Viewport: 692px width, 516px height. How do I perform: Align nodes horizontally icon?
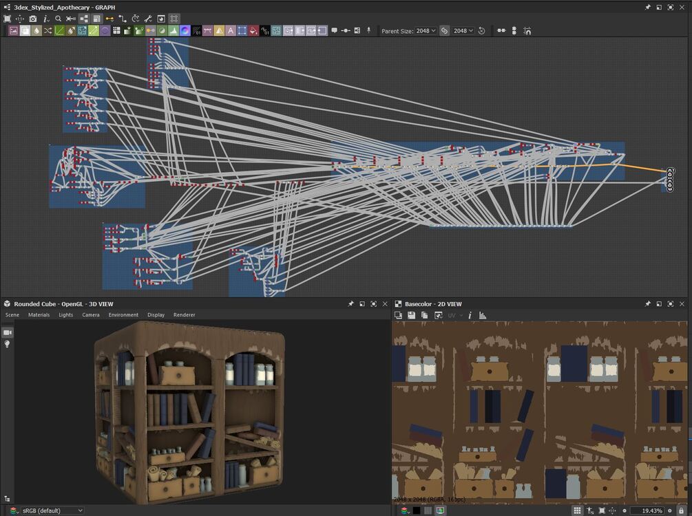501,30
